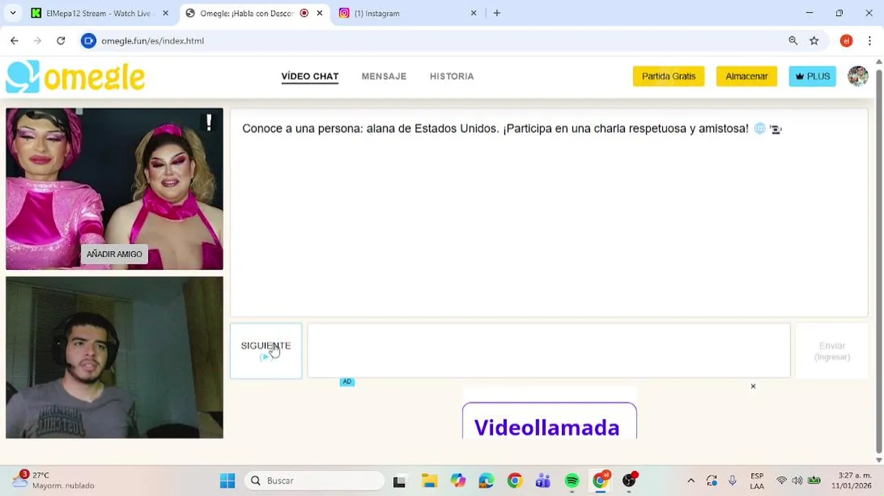
Task: Skip to next person with SIGUIENTE
Action: click(266, 351)
